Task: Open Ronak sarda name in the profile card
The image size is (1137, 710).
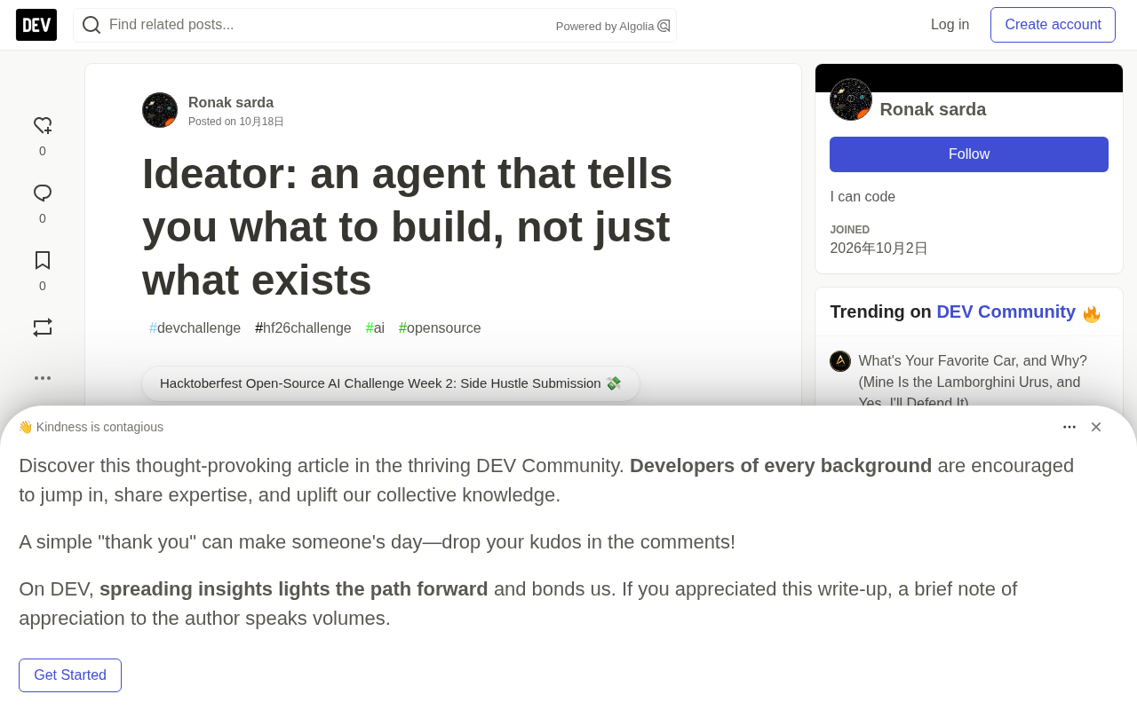Action: (933, 109)
